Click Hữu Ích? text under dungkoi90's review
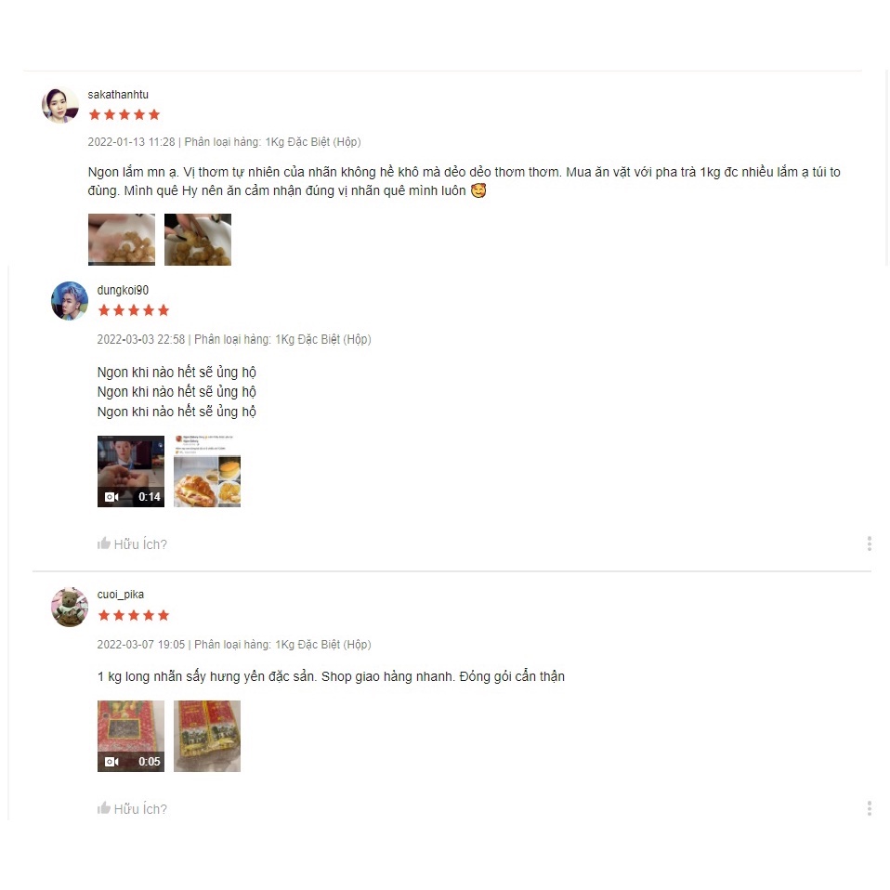The width and height of the screenshot is (890, 890). click(x=140, y=543)
